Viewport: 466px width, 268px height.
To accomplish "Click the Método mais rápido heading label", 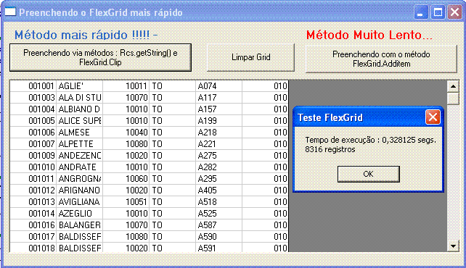I will (x=86, y=35).
